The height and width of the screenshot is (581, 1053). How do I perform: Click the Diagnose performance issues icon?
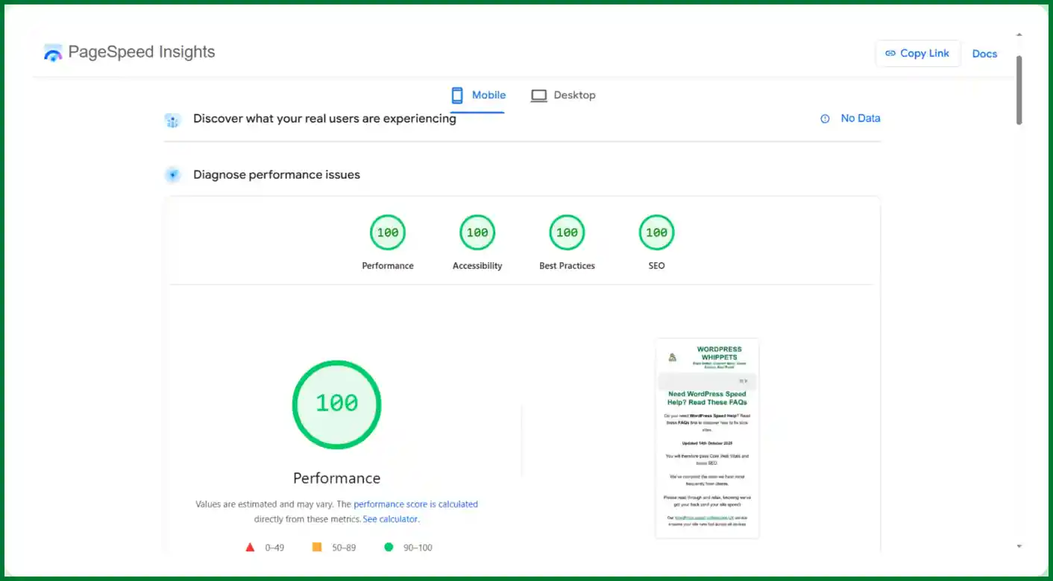point(173,175)
